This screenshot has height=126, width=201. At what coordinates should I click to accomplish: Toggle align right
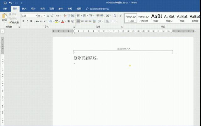point(86,21)
